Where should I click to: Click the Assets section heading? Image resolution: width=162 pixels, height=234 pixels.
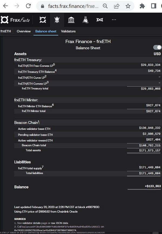coord(20,54)
